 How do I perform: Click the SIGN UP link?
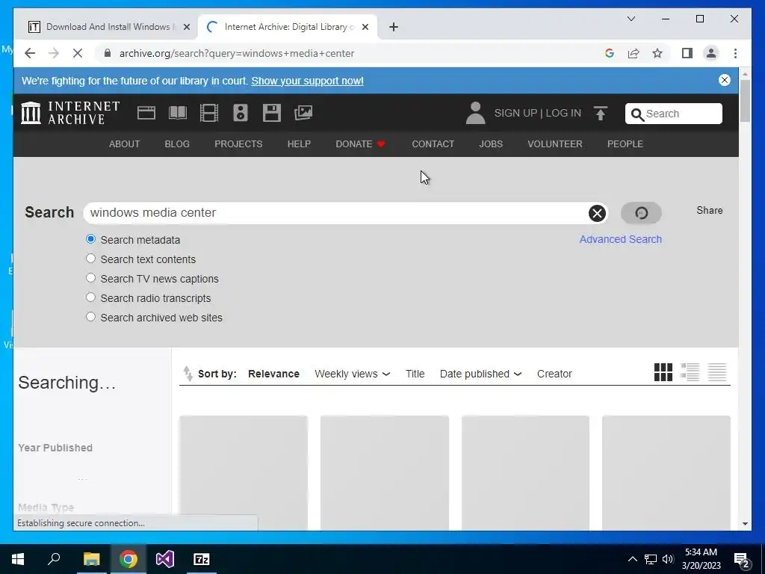click(x=515, y=114)
